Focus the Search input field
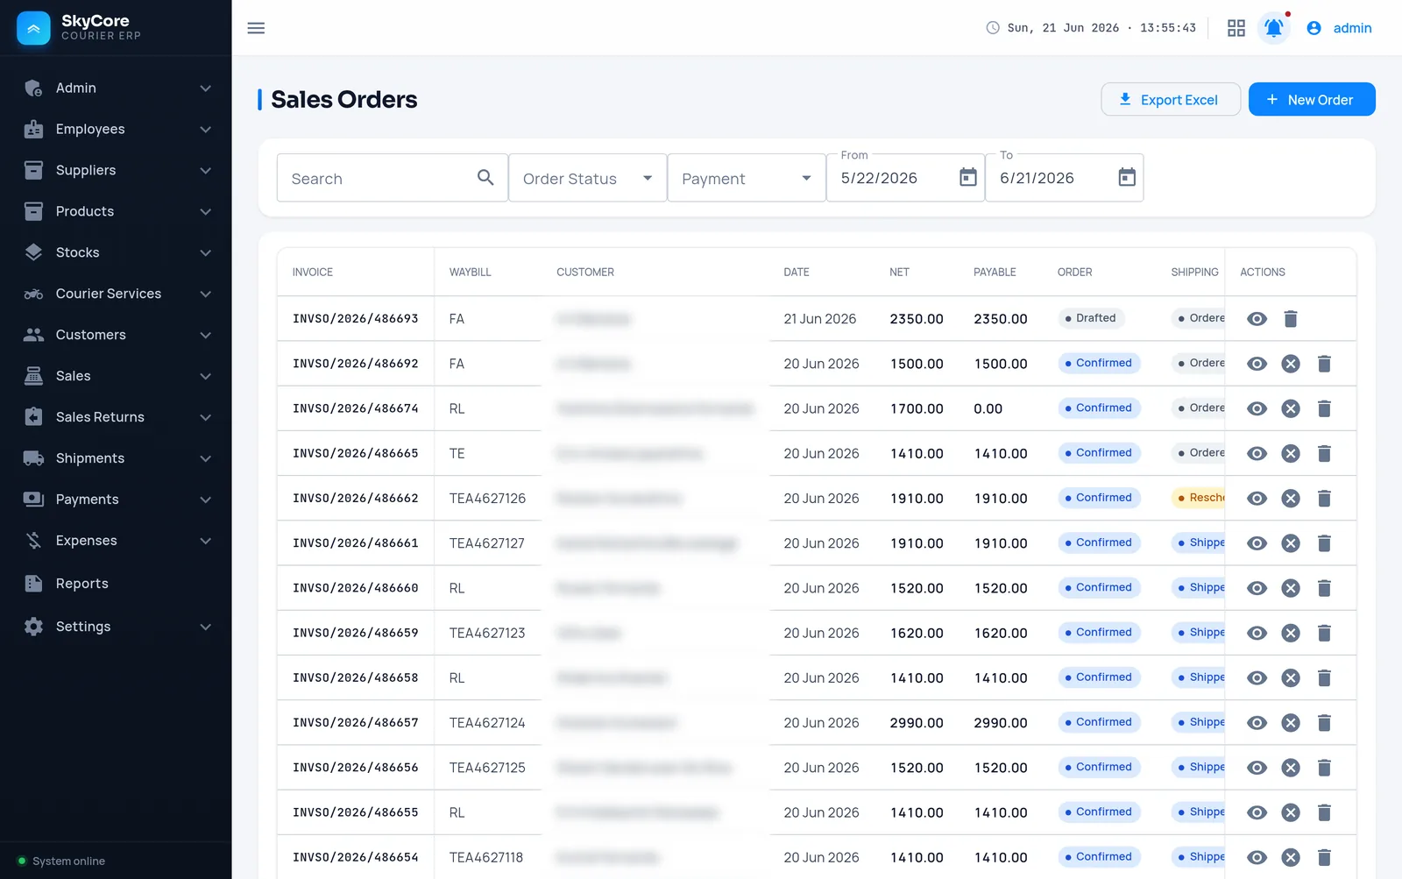1402x879 pixels. click(392, 178)
